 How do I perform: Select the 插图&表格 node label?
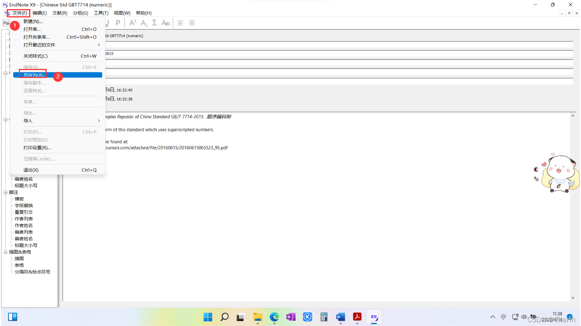(20, 252)
